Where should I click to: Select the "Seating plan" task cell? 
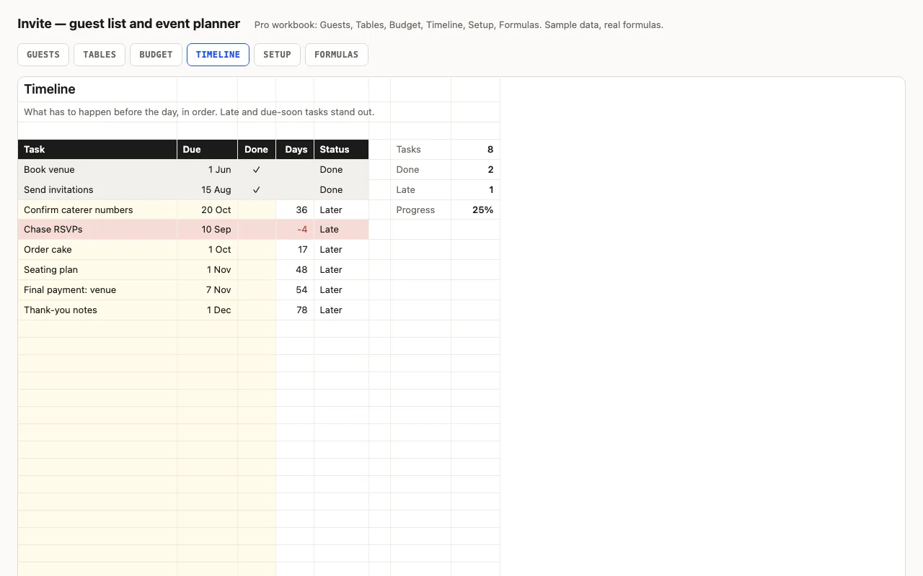(x=97, y=270)
